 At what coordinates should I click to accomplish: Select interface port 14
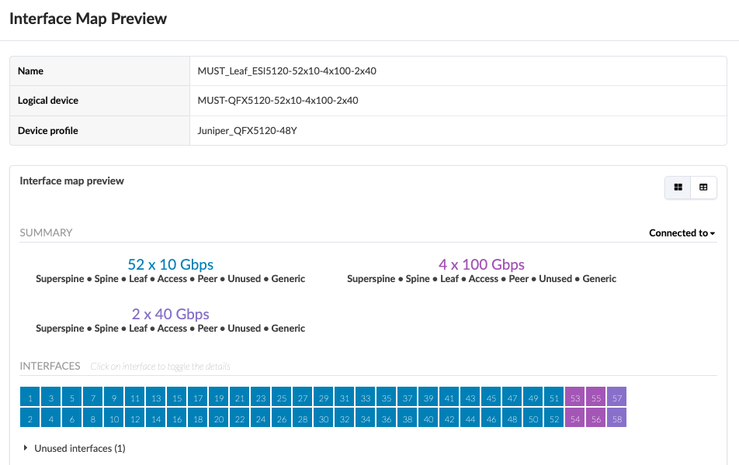156,418
